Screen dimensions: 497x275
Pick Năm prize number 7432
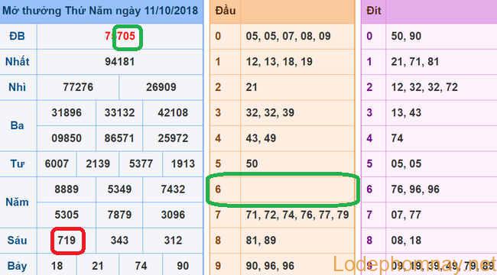pos(173,189)
